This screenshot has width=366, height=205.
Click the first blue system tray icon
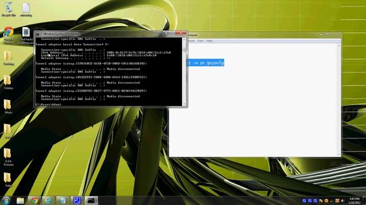coord(304,200)
